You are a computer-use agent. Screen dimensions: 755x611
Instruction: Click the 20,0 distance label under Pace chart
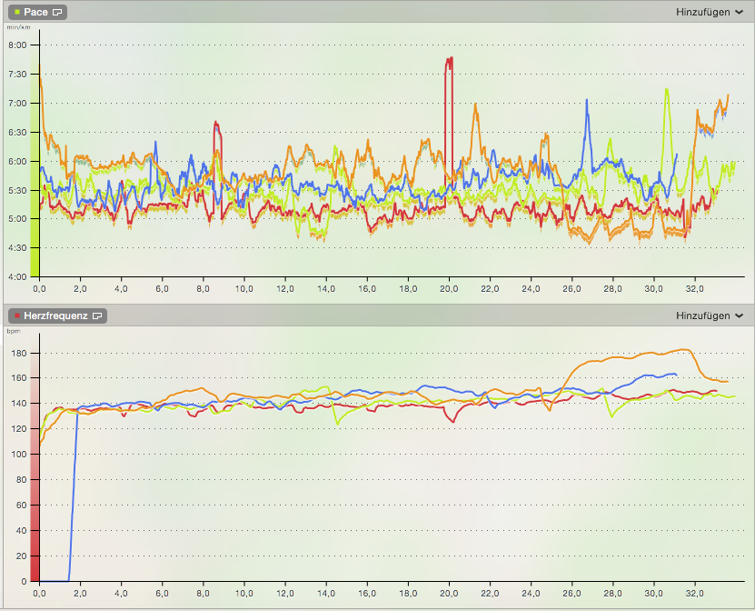point(449,288)
